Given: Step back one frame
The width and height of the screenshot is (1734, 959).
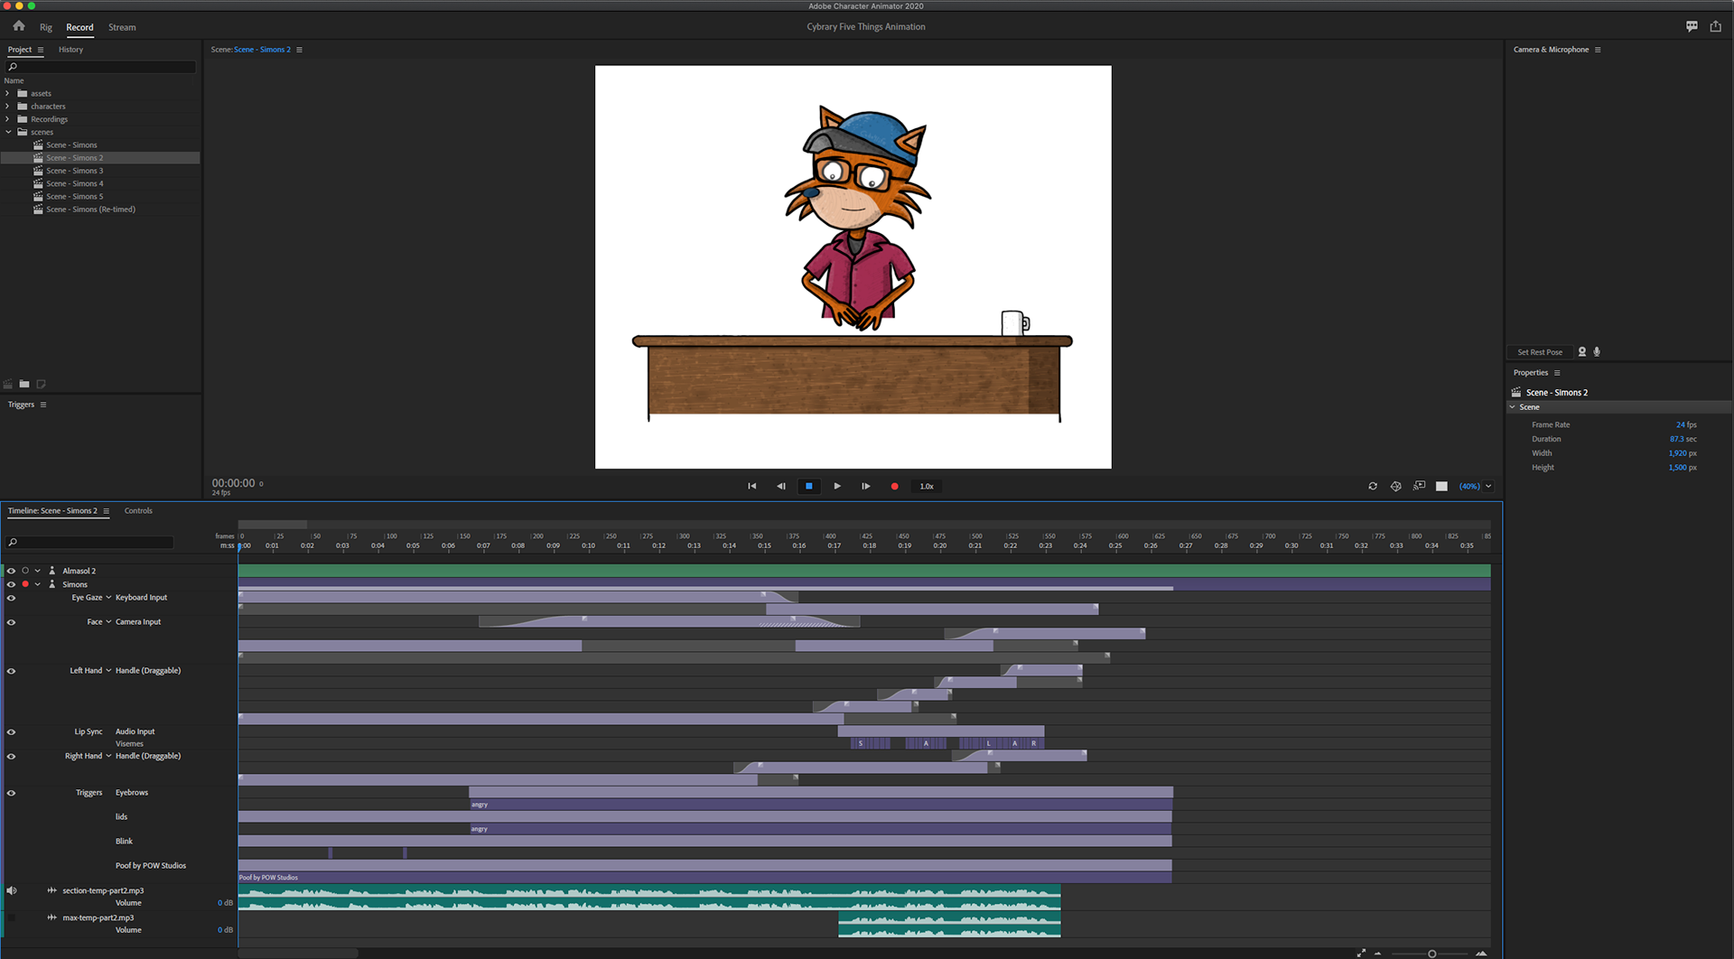Looking at the screenshot, I should point(780,486).
